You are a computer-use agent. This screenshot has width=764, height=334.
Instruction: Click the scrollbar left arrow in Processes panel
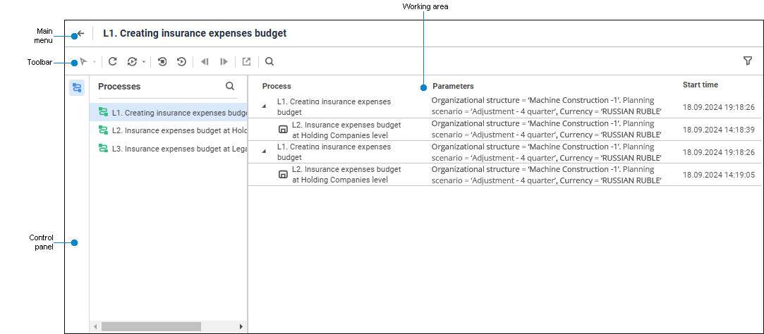tap(95, 326)
